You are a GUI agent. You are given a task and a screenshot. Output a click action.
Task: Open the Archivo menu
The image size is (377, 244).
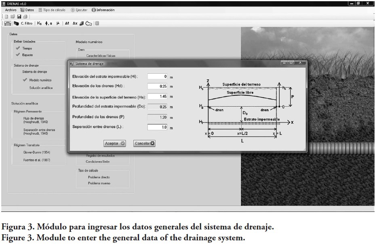[x=11, y=10]
